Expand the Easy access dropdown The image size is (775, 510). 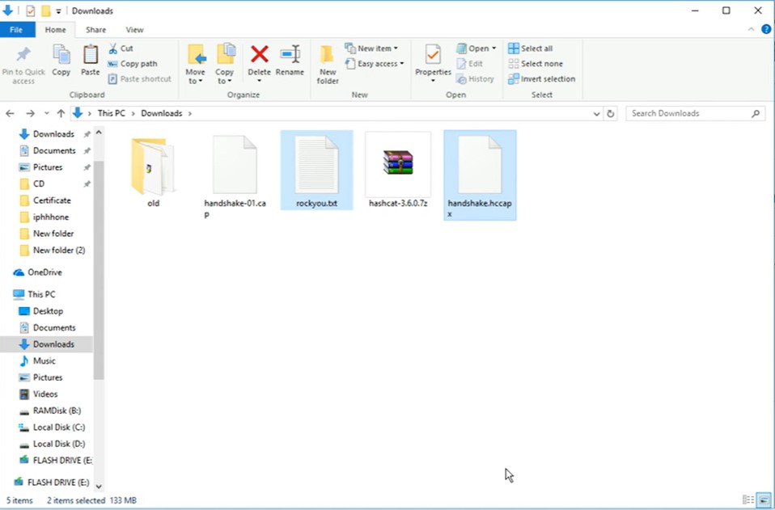374,64
